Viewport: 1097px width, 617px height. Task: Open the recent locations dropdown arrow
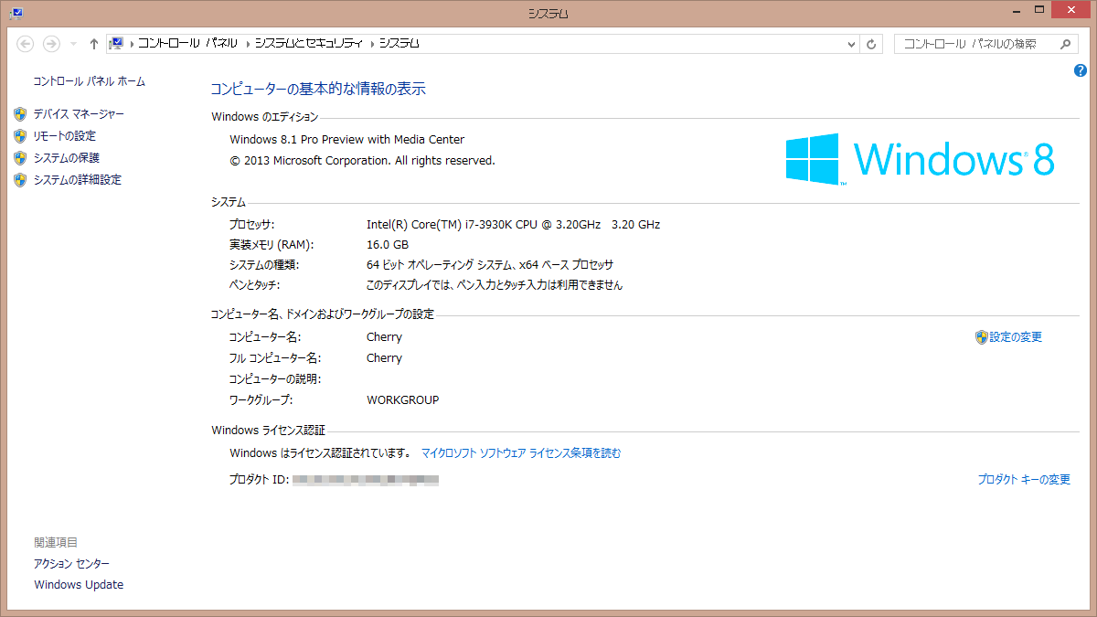74,44
